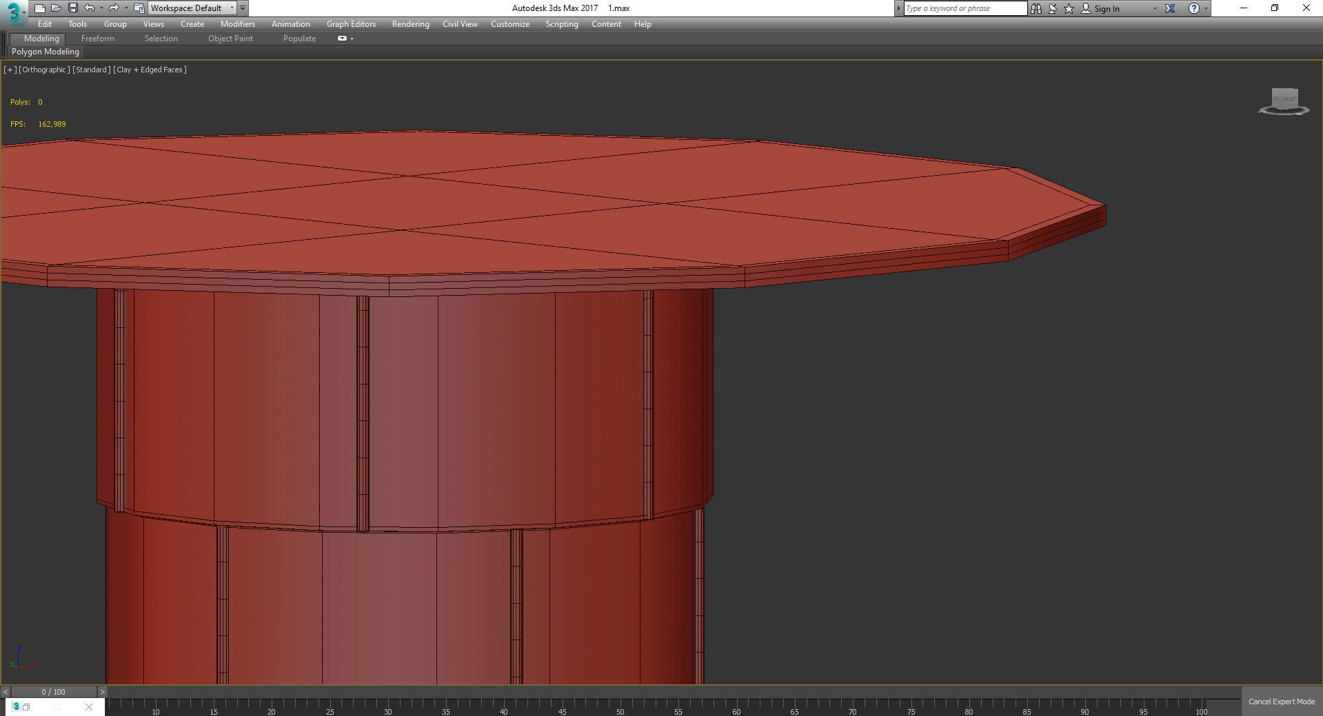Create a new scene with New icon
This screenshot has width=1323, height=716.
40,8
